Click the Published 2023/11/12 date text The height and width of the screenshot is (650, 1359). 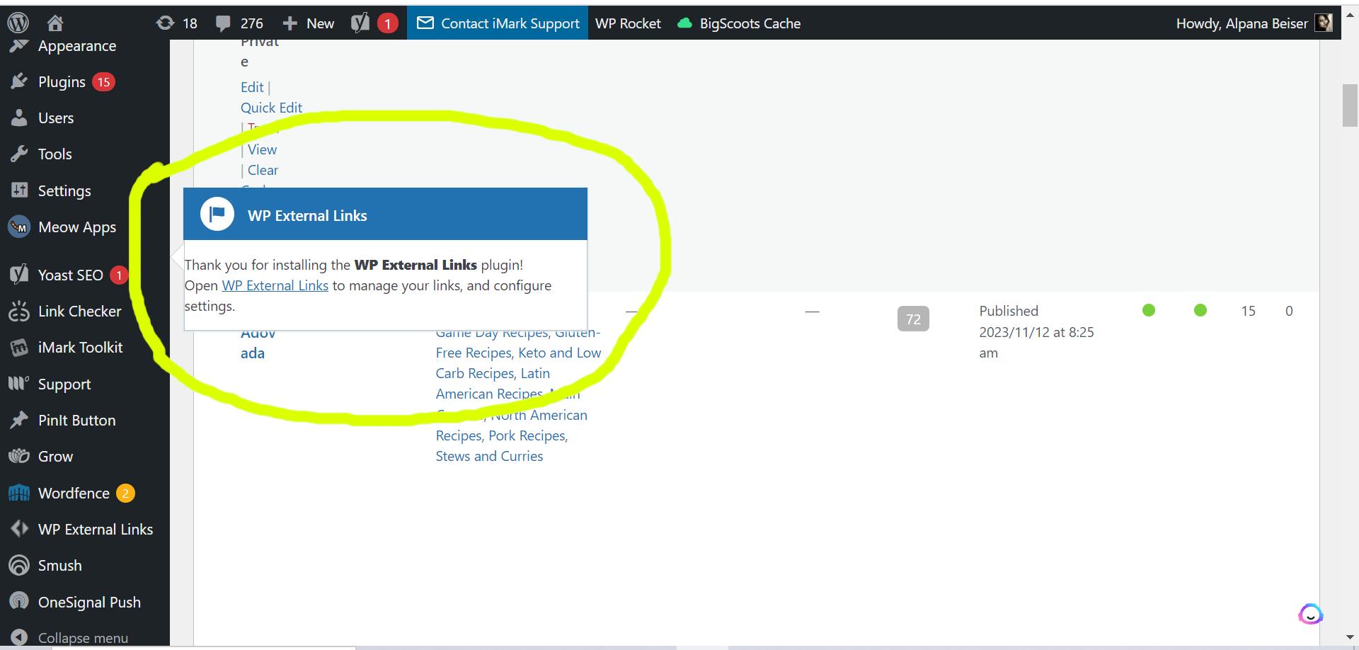pos(1036,331)
